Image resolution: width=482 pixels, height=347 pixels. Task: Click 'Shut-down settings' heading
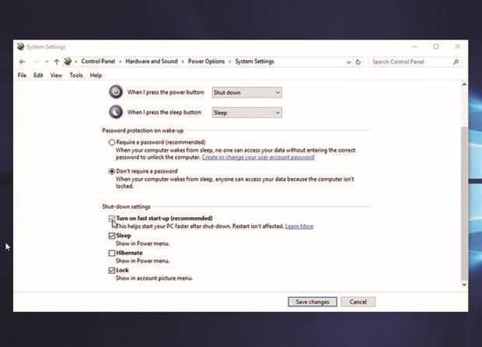127,206
